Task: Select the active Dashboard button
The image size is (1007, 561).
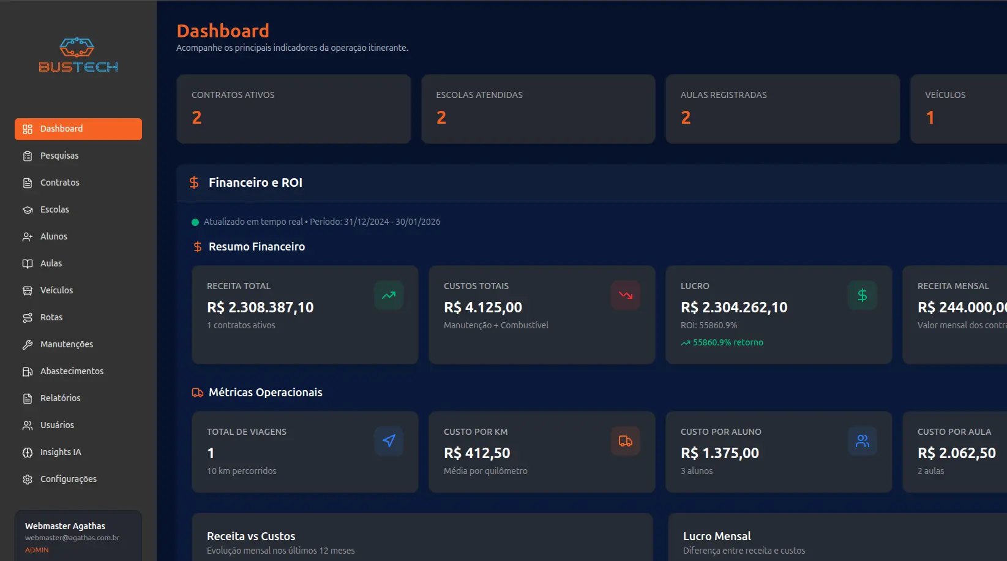Action: (78, 129)
